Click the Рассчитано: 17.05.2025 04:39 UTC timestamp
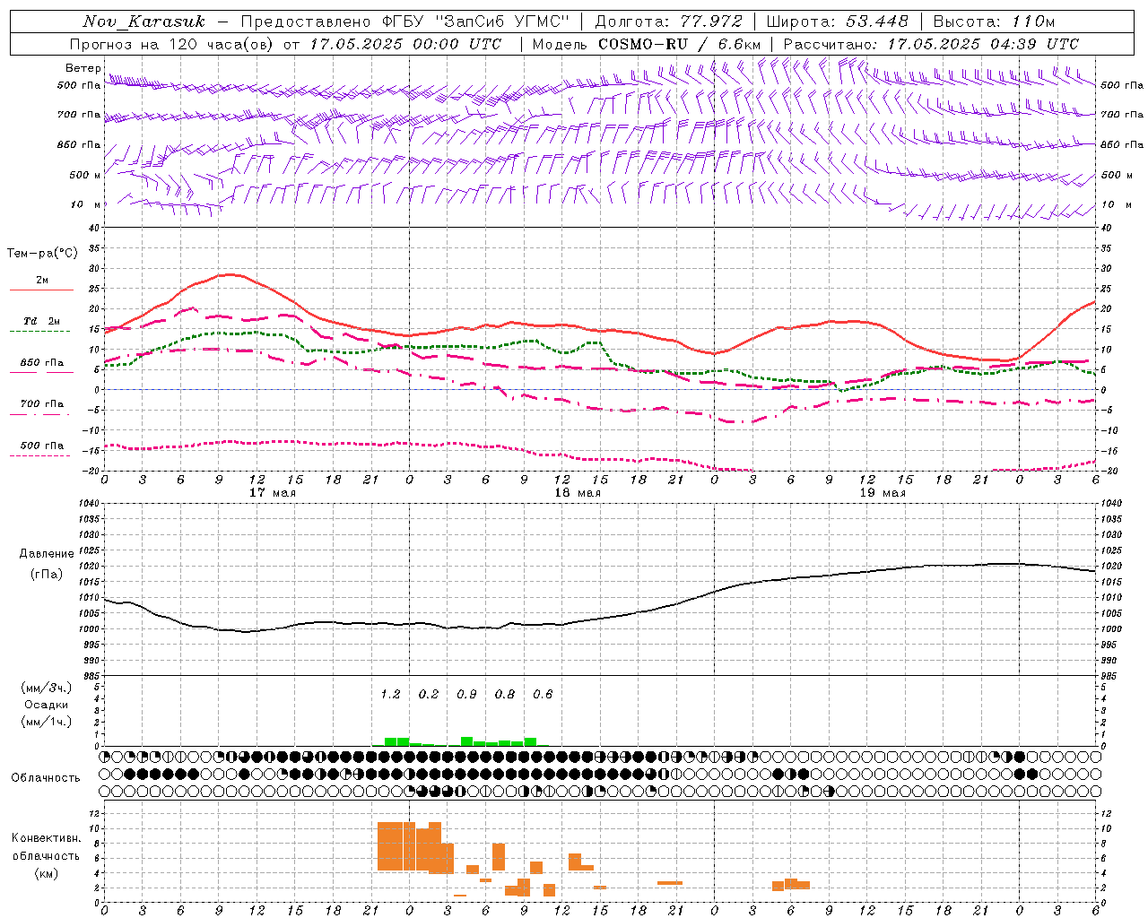The height and width of the screenshot is (918, 1148). [931, 44]
